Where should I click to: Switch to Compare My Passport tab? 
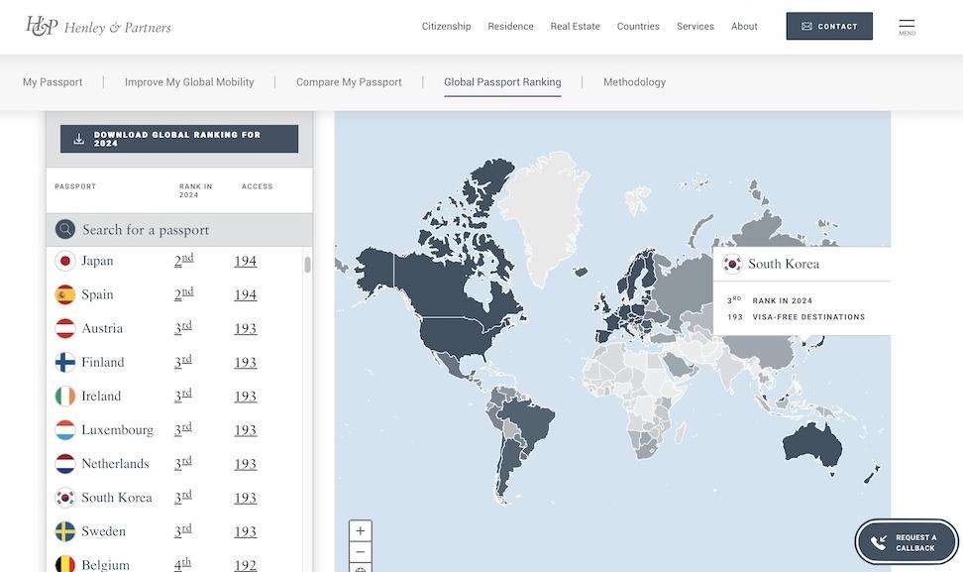pos(349,81)
